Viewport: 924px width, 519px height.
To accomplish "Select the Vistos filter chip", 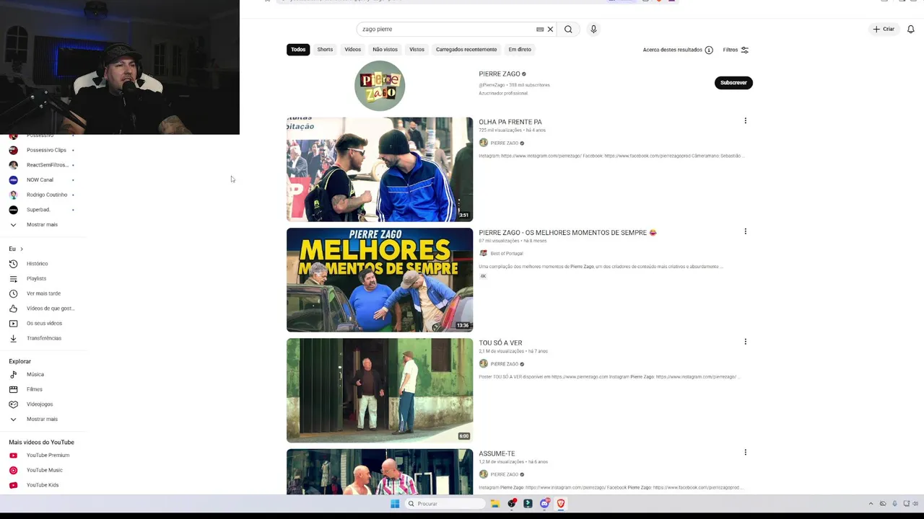I will 417,50.
